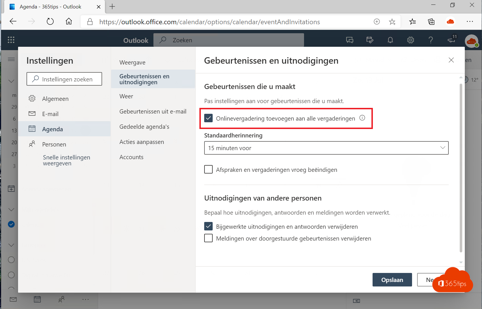Open the Office app launcher
Viewport: 482px width, 309px height.
tap(11, 40)
